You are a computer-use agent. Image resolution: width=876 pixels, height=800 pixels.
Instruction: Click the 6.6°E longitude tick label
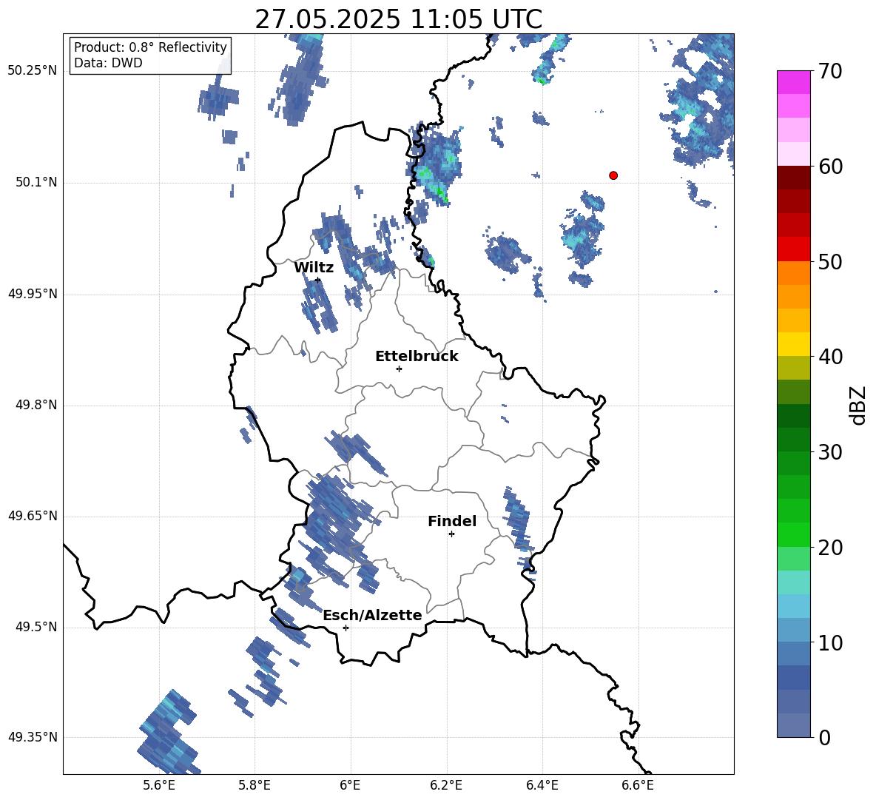[638, 785]
